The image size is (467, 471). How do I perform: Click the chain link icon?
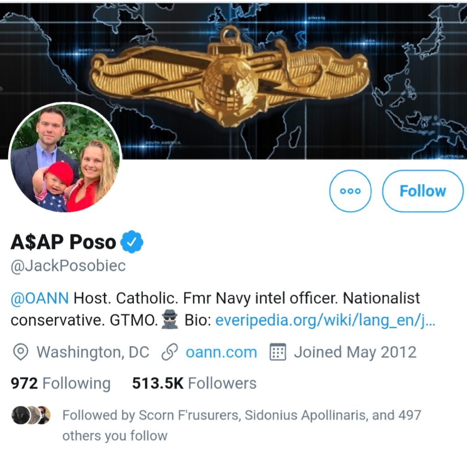[x=170, y=352]
